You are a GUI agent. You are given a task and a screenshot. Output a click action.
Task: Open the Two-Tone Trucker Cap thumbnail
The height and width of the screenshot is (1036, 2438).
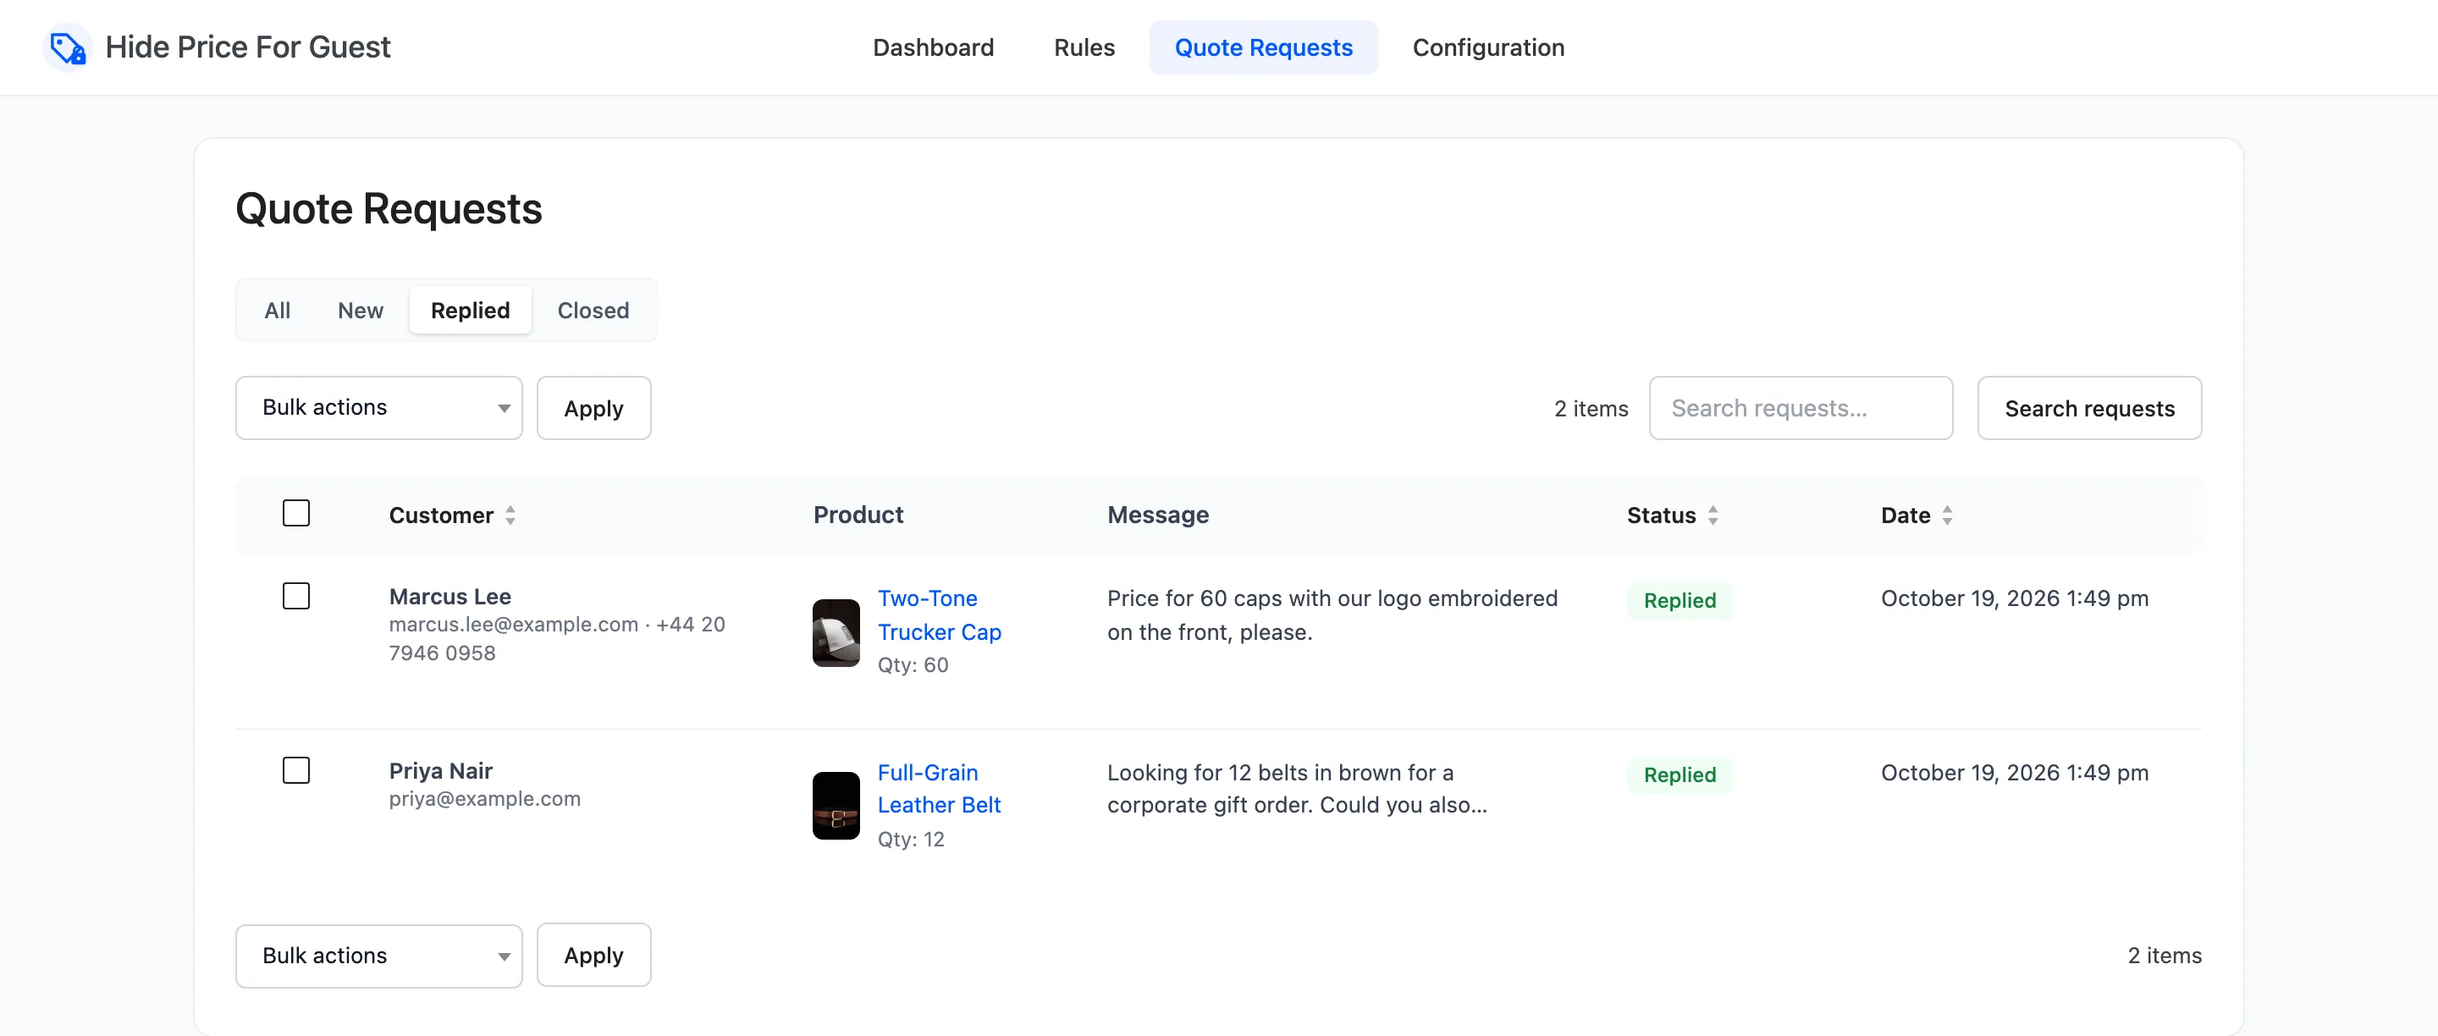pos(836,632)
